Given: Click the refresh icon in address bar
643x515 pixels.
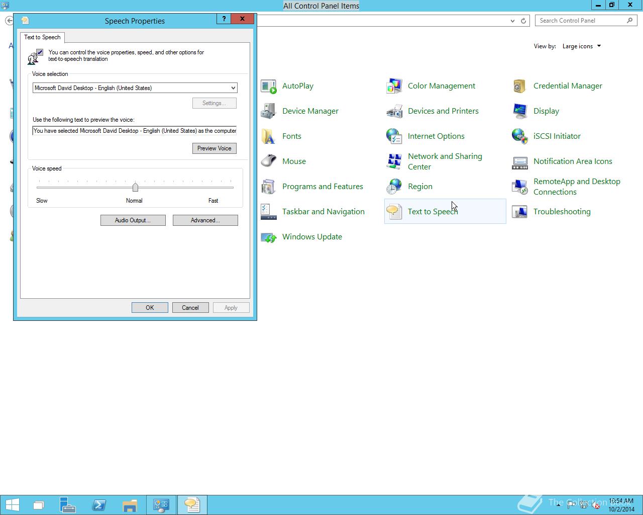Looking at the screenshot, I should tap(523, 21).
